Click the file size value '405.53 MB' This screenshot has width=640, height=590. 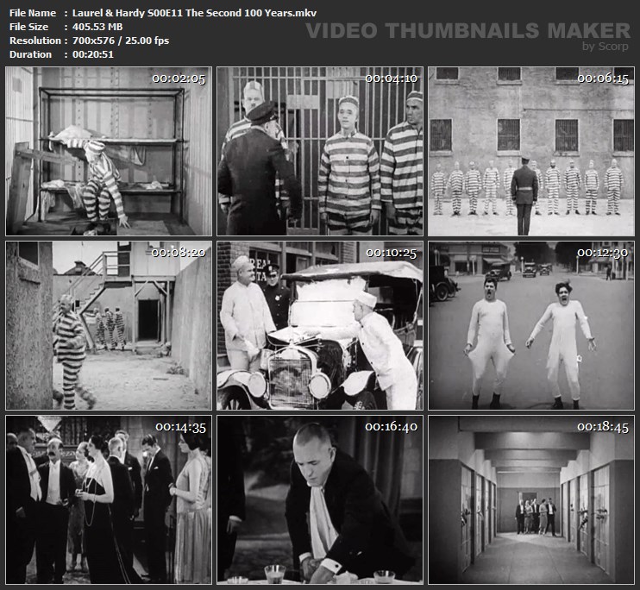[x=97, y=27]
